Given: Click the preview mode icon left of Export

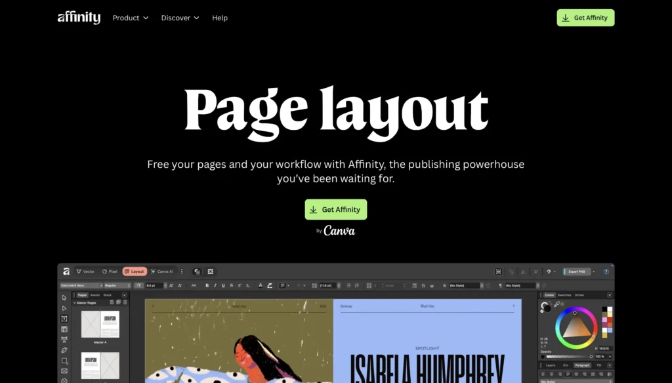Looking at the screenshot, I should pos(499,272).
